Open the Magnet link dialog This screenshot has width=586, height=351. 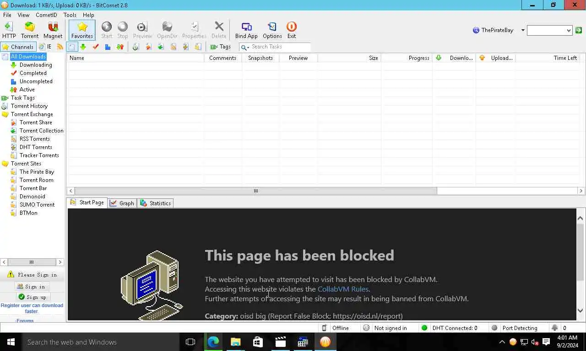[53, 30]
